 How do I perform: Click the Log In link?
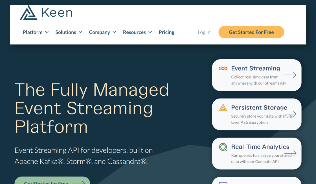pos(204,32)
